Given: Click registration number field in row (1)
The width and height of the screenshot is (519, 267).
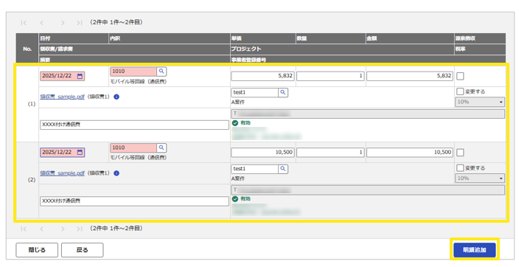Looking at the screenshot, I should 368,114.
